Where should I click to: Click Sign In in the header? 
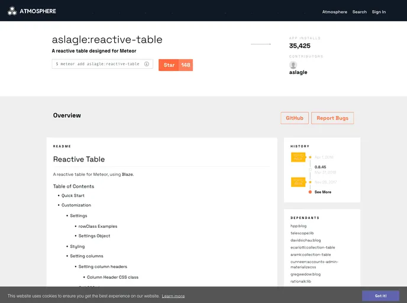click(379, 12)
